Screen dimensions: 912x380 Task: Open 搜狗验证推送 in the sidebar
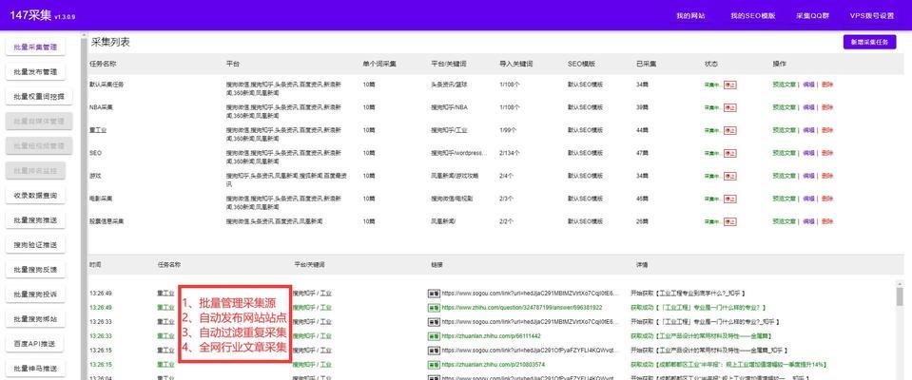(x=35, y=244)
